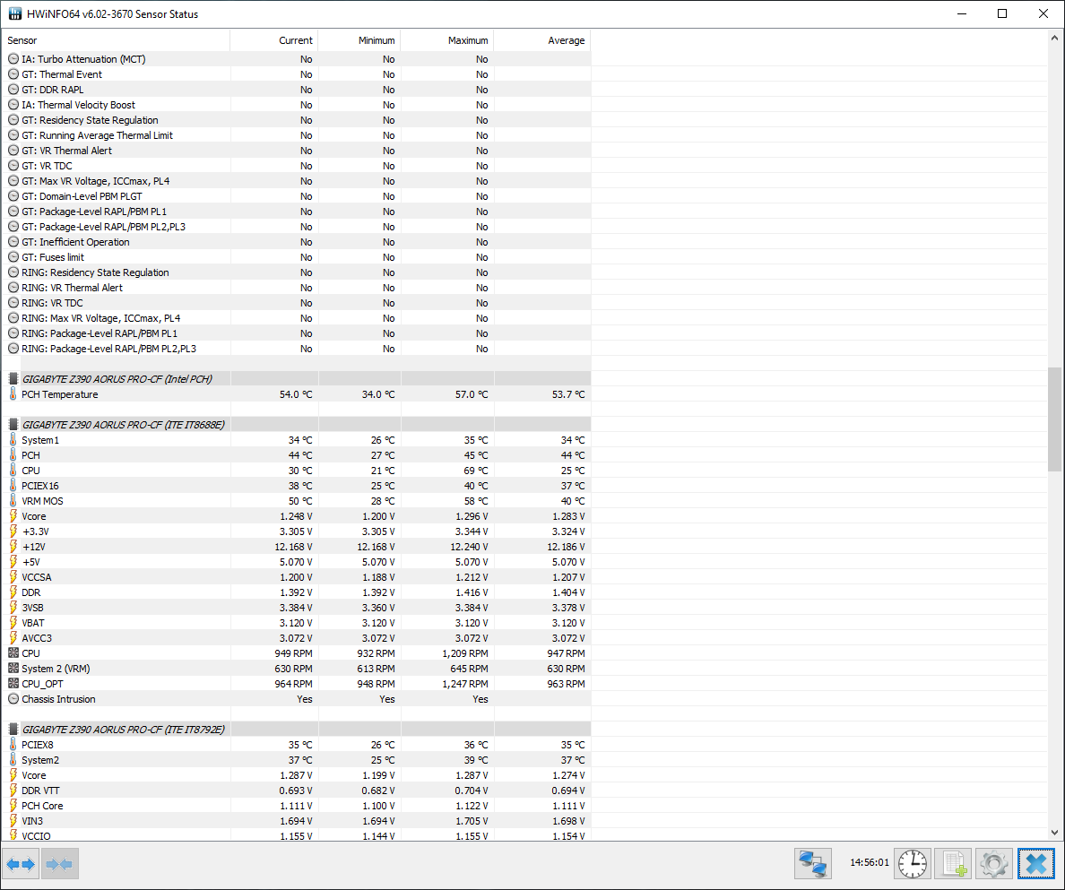Close sensors with the blue X icon
The image size is (1065, 890).
pos(1035,863)
